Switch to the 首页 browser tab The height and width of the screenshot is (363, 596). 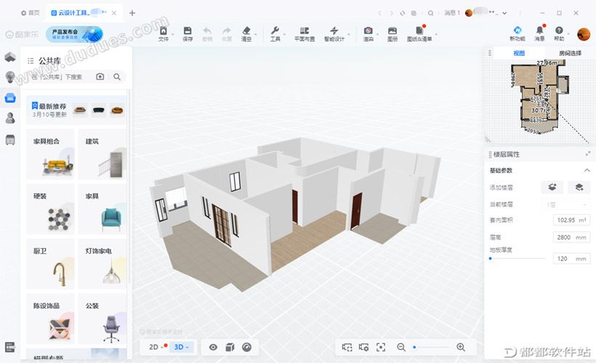(31, 13)
